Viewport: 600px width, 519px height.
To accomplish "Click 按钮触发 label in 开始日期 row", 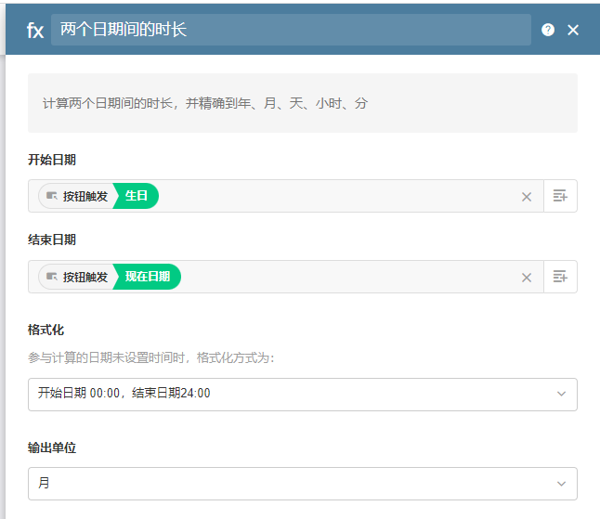I will point(85,196).
